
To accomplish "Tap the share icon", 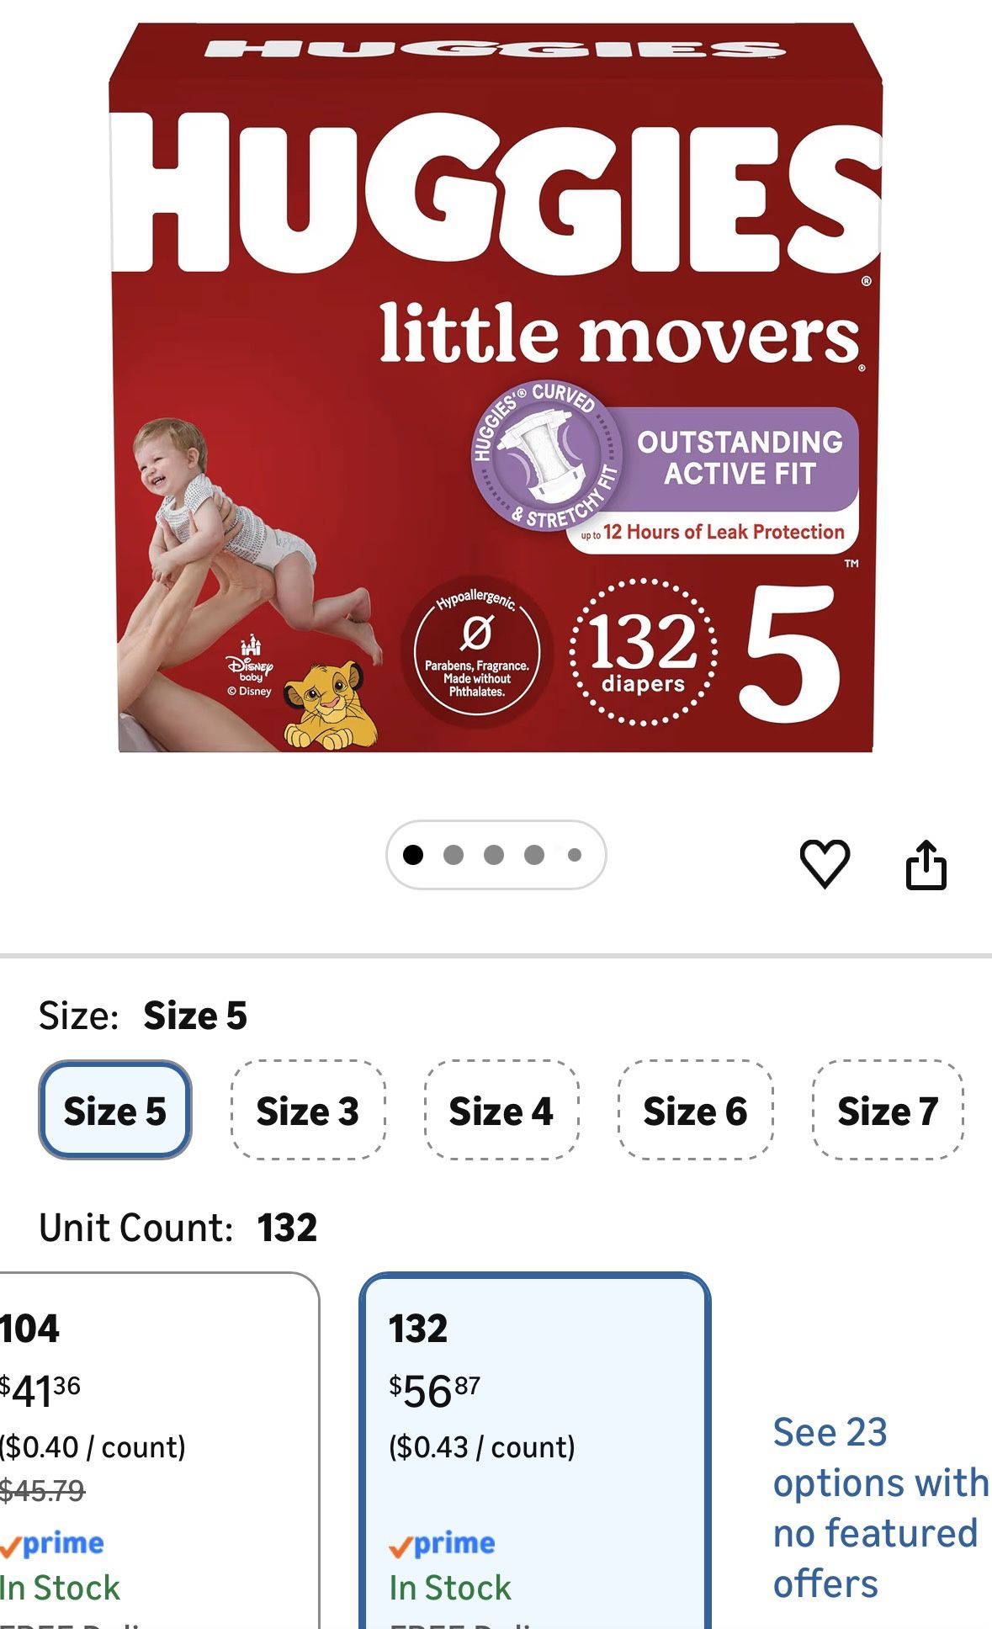I will pyautogui.click(x=926, y=864).
